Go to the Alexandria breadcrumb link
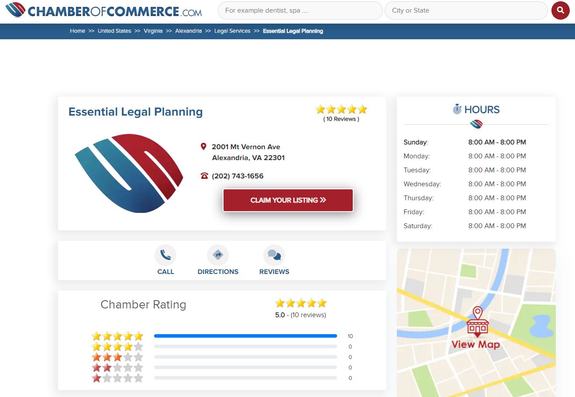 click(189, 31)
